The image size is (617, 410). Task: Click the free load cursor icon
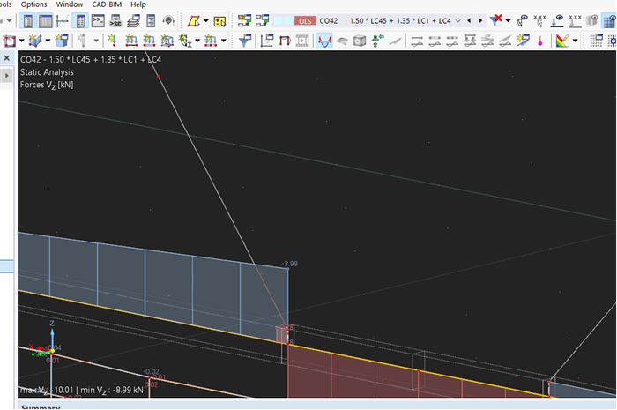184,41
